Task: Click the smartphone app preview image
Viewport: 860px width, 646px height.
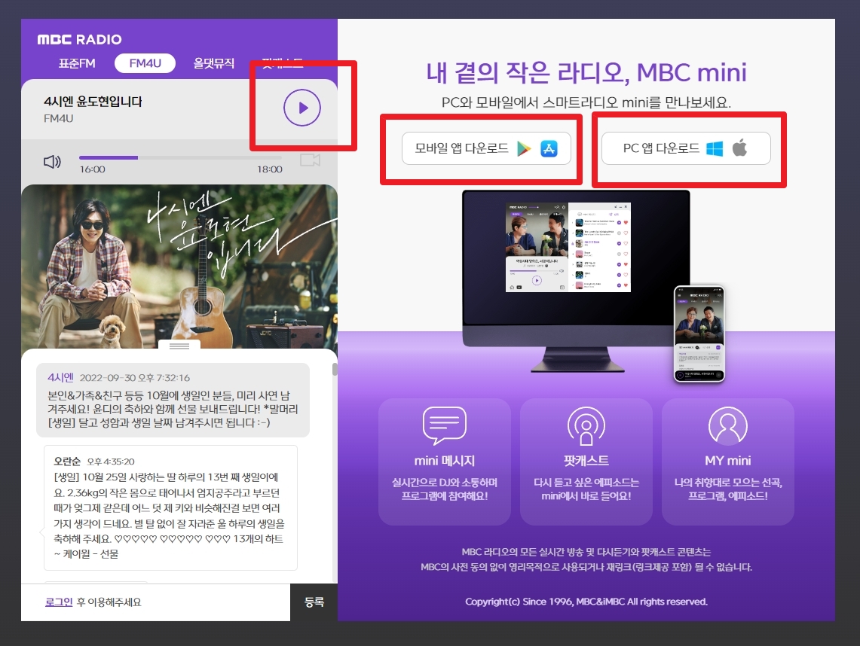Action: pyautogui.click(x=699, y=334)
